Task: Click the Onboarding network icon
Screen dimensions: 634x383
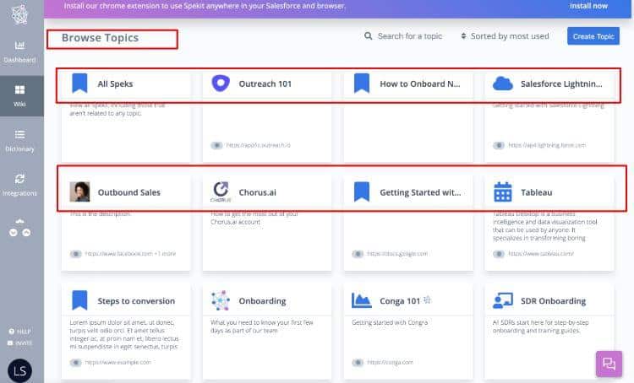Action: [x=221, y=300]
